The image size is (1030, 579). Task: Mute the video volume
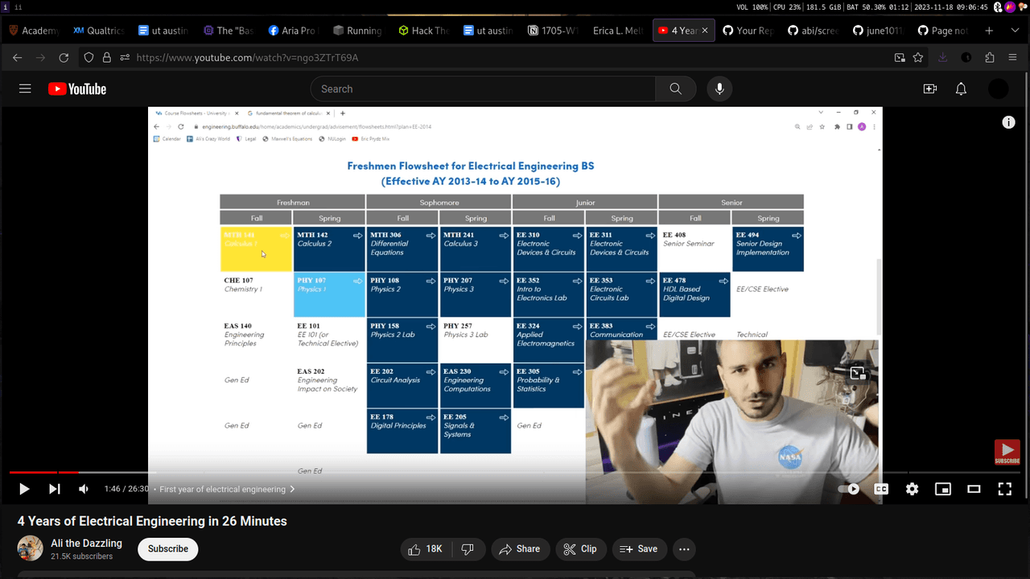point(84,489)
